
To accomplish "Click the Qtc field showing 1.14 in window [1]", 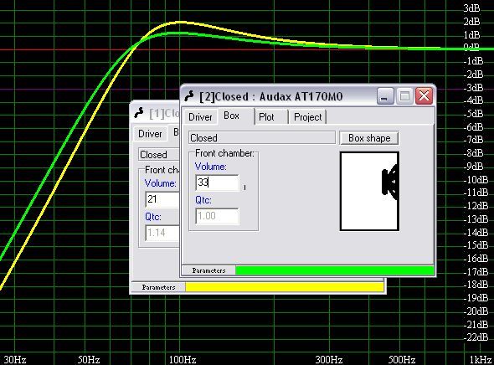I will (162, 233).
